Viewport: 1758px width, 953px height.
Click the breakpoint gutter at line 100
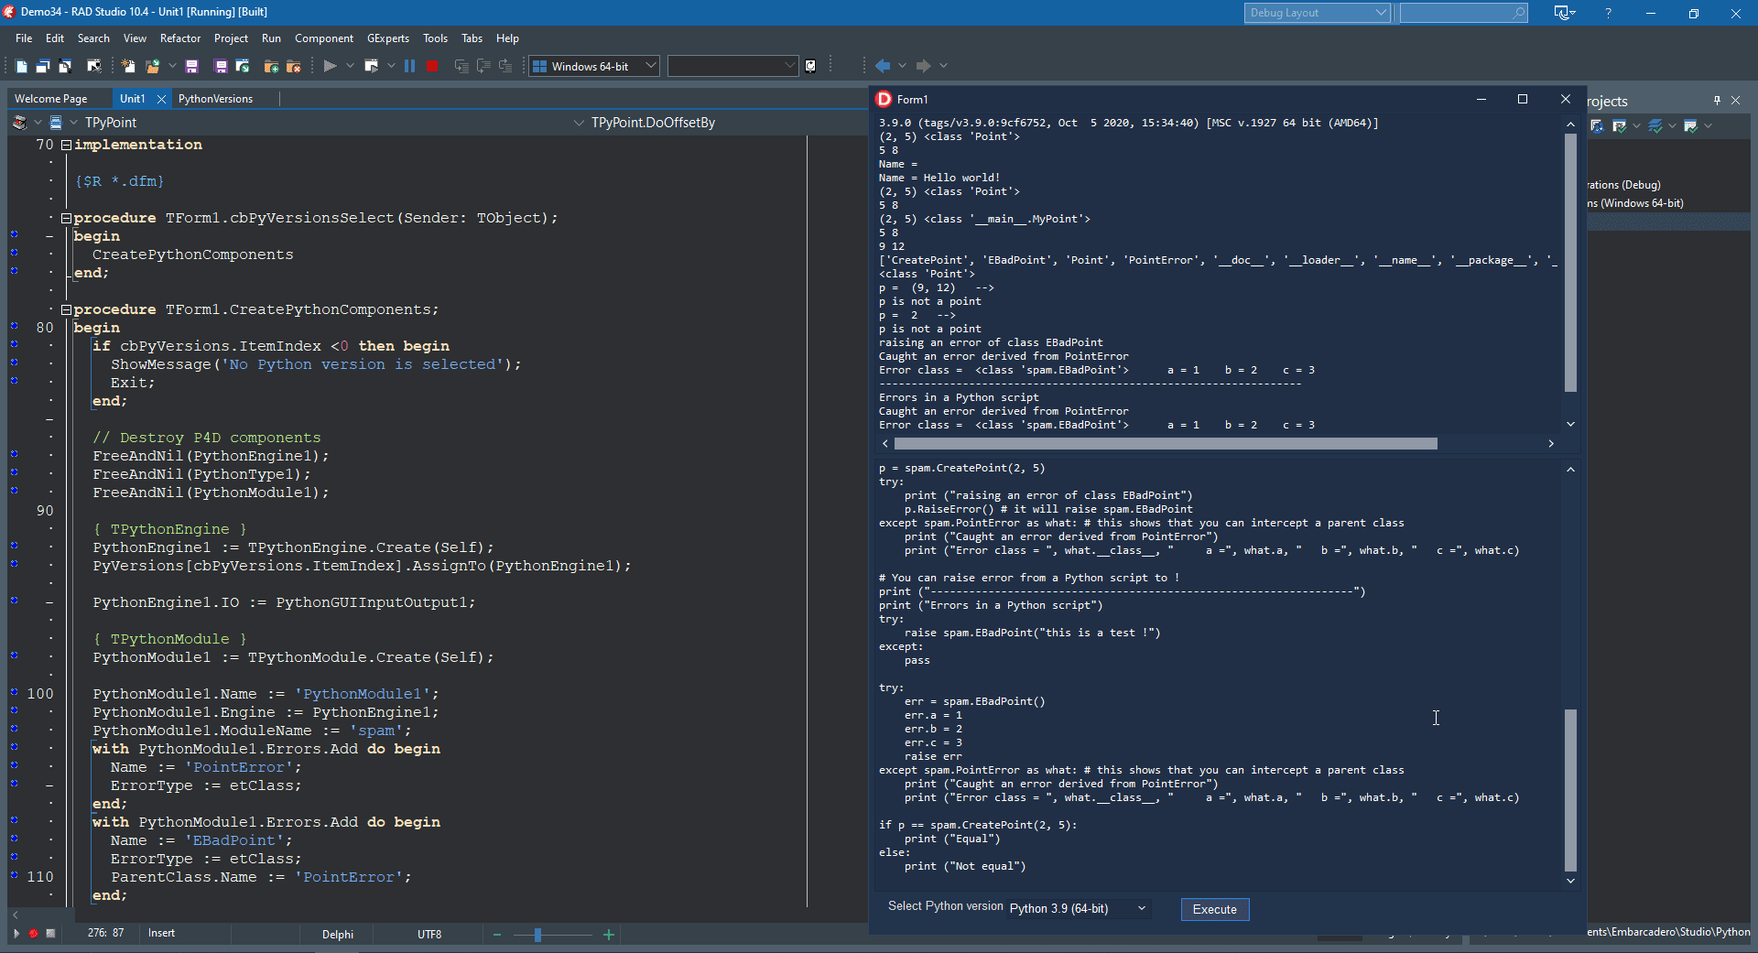point(14,693)
